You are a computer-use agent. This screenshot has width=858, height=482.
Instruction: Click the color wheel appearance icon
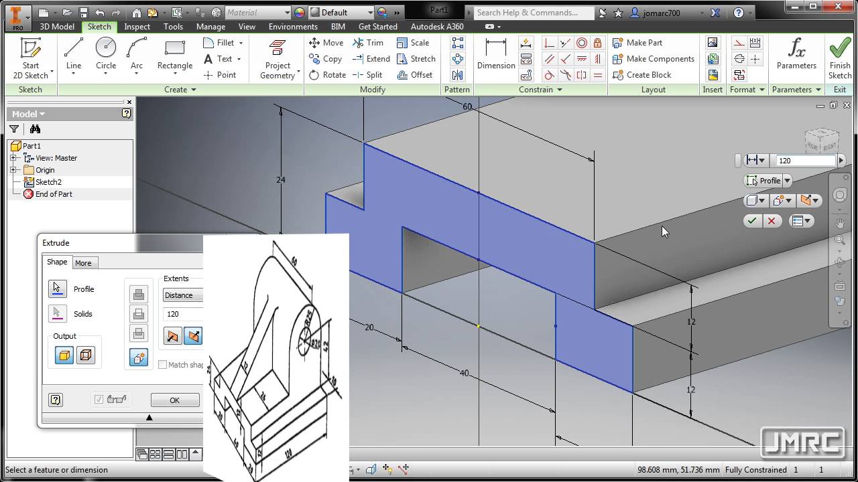(x=299, y=12)
